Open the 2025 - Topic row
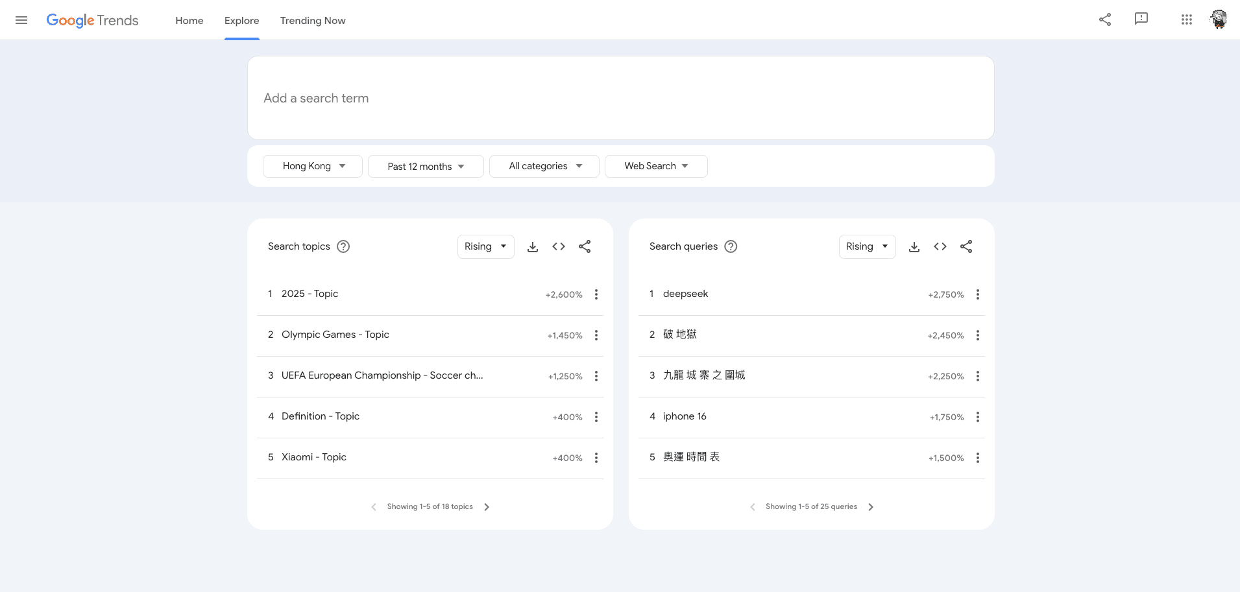 click(x=430, y=294)
